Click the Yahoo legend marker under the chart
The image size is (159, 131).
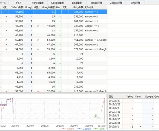63,129
